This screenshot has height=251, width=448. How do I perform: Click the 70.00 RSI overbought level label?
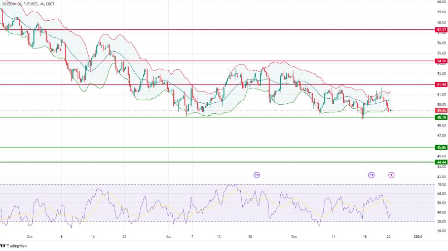pyautogui.click(x=440, y=184)
